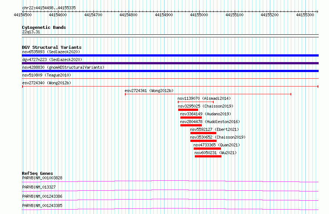329x214 pixels.
Task: Select nsv3295025 (Chaisson2019) variant label
Action: click(x=206, y=106)
